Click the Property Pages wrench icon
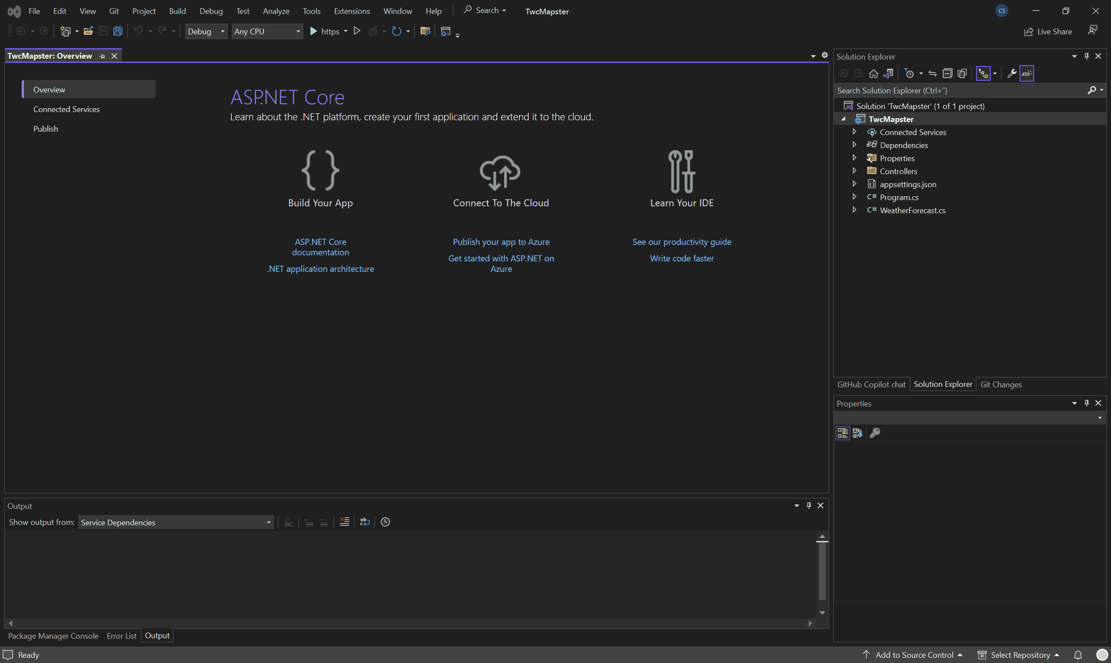 tap(875, 432)
